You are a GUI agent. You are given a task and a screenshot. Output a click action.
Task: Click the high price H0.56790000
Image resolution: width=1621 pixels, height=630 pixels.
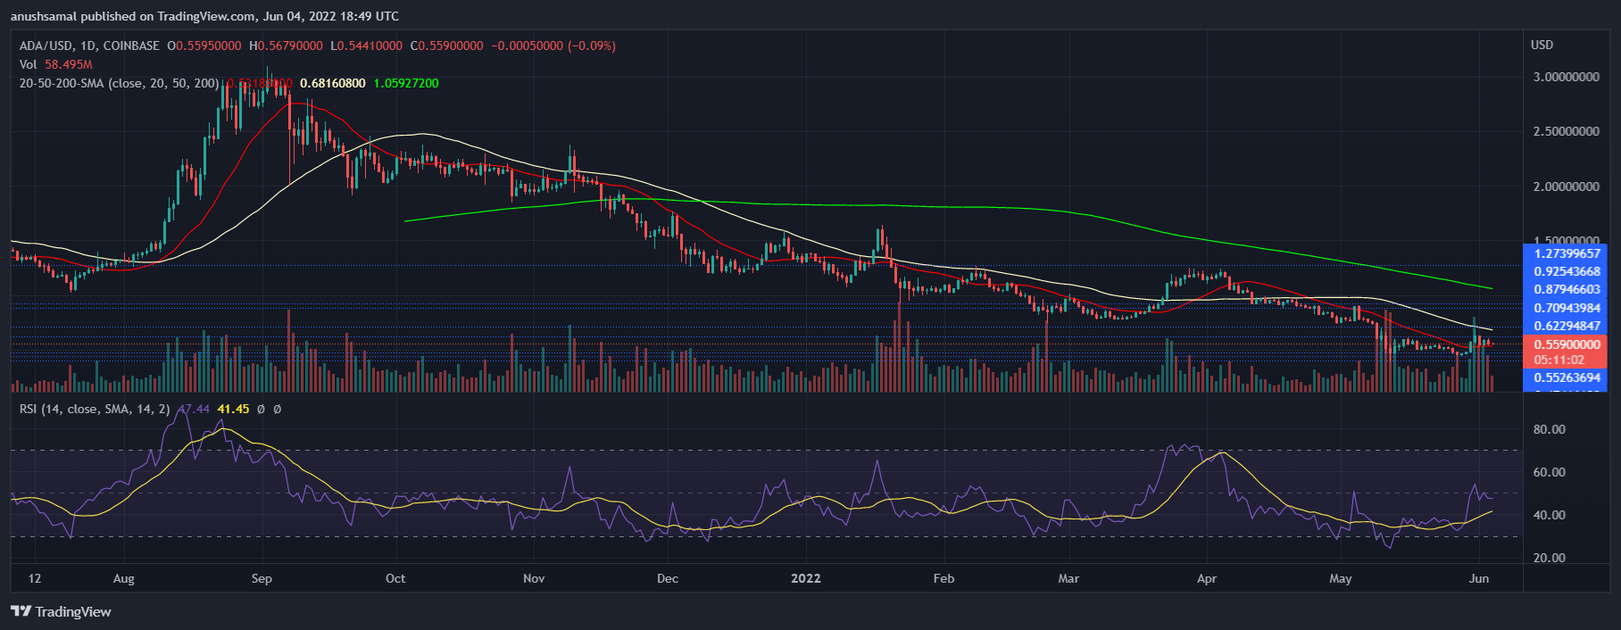point(286,46)
